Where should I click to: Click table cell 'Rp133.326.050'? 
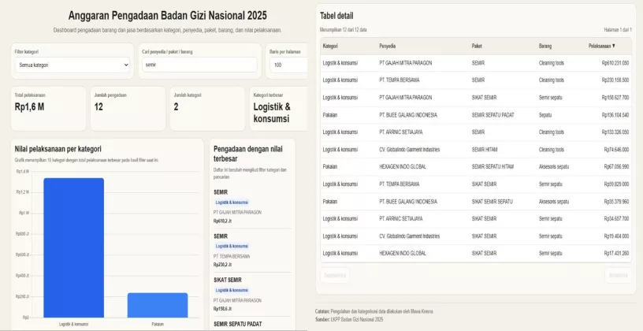pos(615,132)
